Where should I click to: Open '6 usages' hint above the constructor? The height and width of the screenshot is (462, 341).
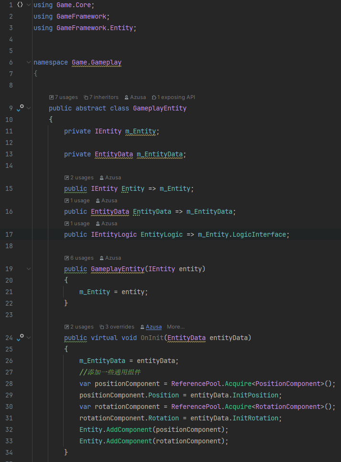(x=79, y=258)
